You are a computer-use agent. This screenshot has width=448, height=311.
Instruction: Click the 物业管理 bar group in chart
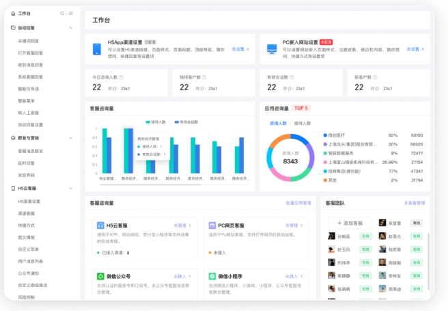point(107,150)
